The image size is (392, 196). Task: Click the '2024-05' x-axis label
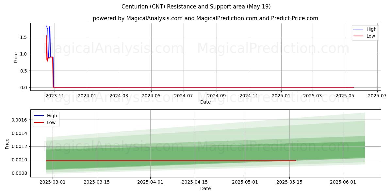[x=151, y=96]
